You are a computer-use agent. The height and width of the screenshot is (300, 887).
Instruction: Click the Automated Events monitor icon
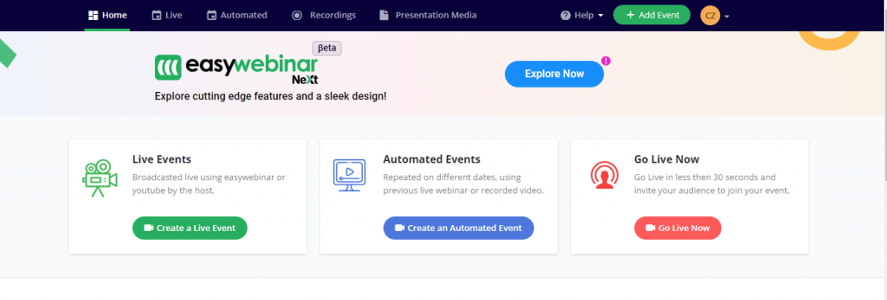pyautogui.click(x=349, y=175)
